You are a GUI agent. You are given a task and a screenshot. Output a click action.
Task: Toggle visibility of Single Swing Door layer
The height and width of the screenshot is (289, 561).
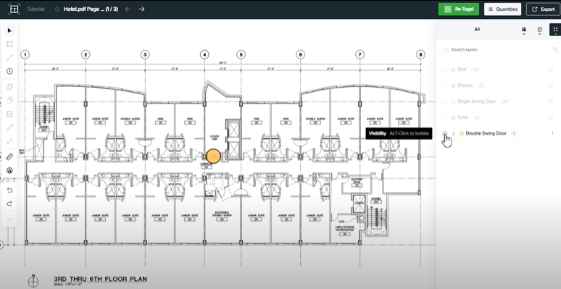pos(445,101)
